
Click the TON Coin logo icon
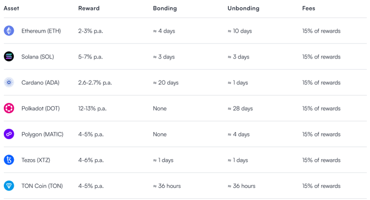pyautogui.click(x=9, y=186)
